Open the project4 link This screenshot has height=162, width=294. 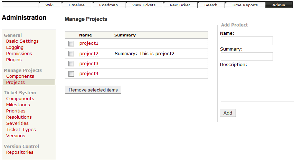(x=89, y=74)
